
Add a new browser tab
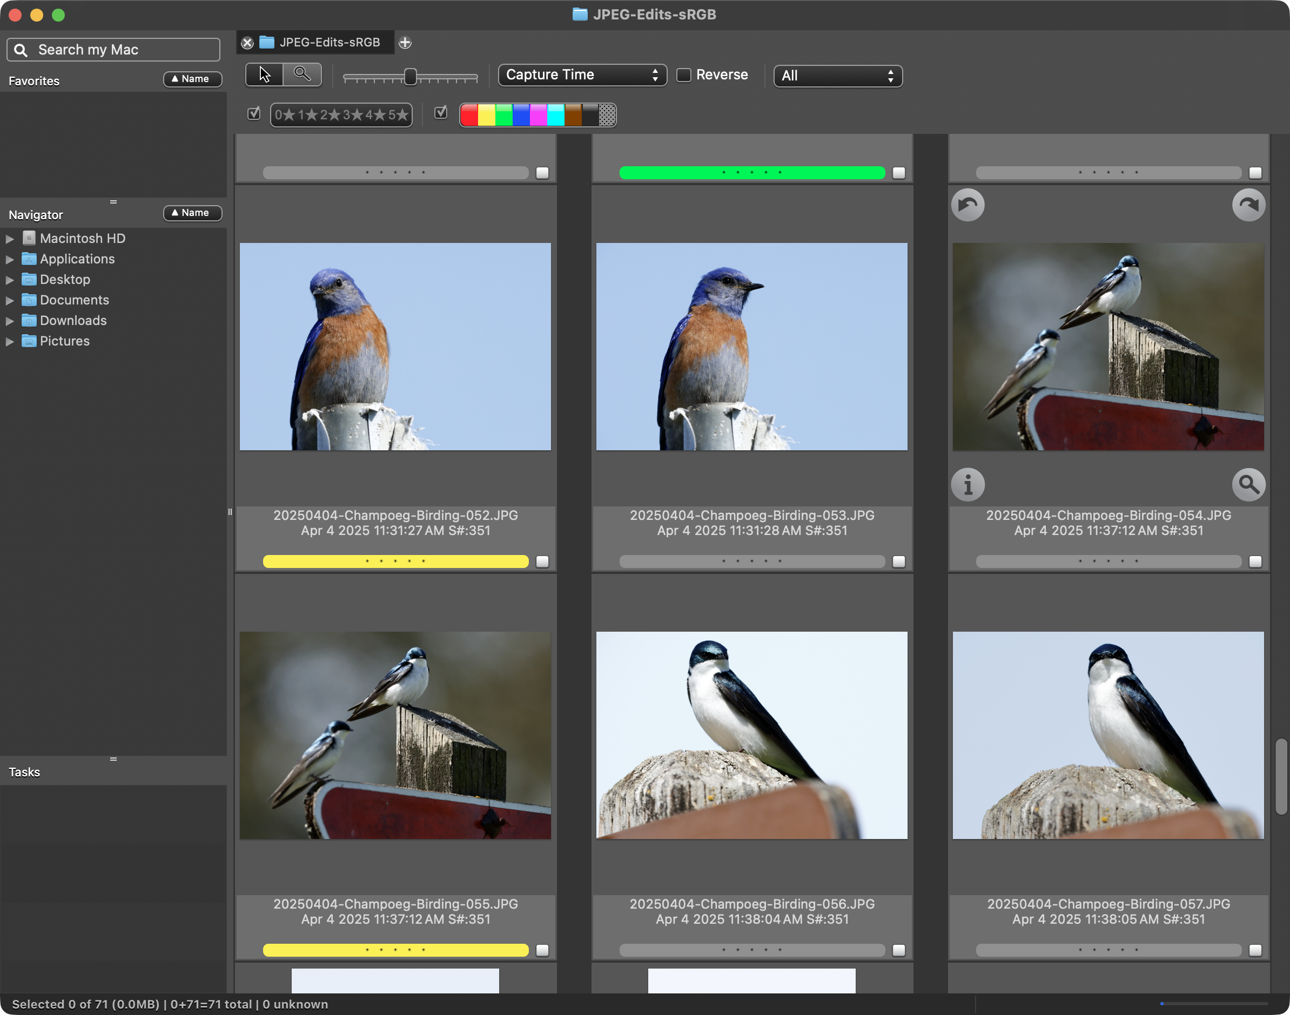tap(405, 43)
